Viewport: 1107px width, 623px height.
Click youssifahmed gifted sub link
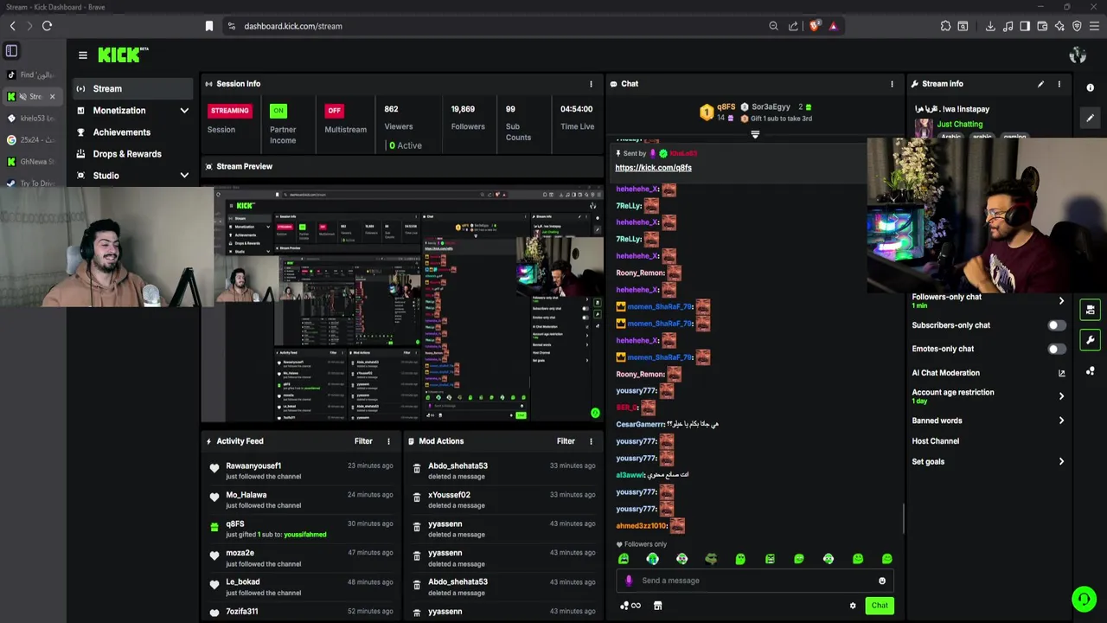305,535
